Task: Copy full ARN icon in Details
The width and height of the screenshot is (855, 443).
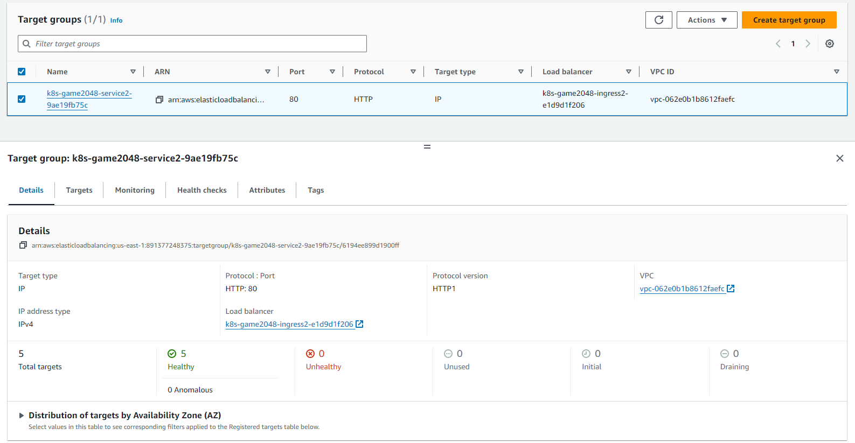Action: (23, 245)
